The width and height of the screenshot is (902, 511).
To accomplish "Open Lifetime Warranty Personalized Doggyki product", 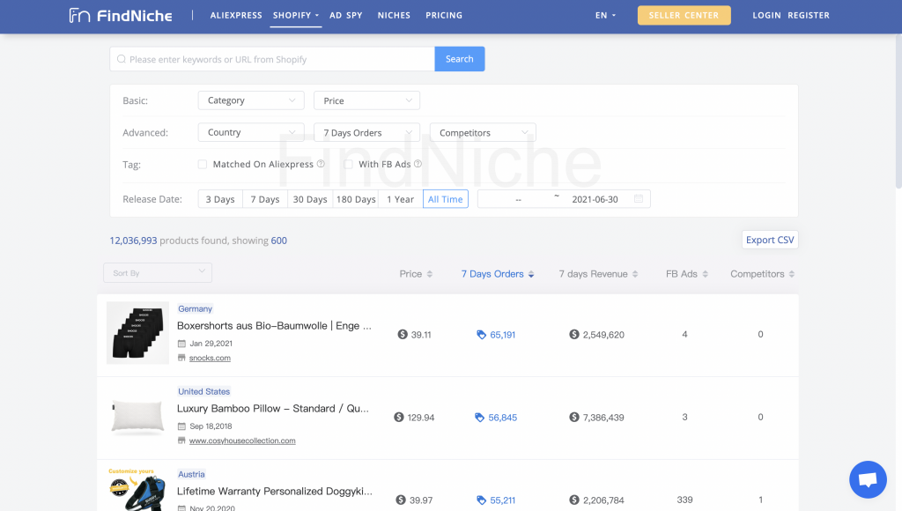I will pyautogui.click(x=275, y=492).
